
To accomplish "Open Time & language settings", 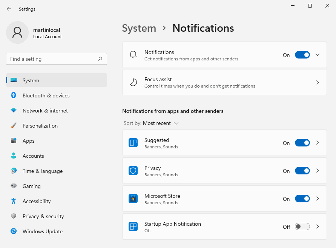I will pos(57,171).
